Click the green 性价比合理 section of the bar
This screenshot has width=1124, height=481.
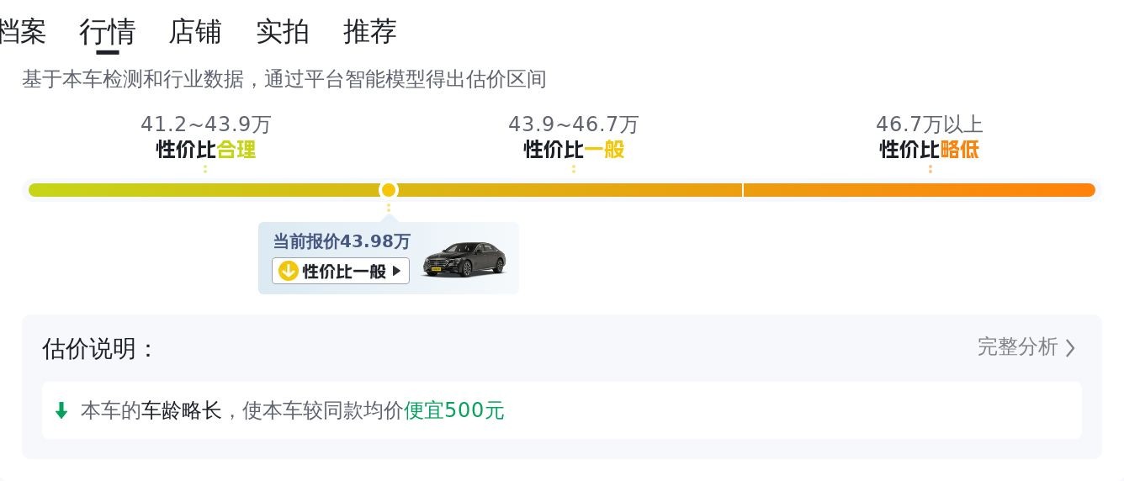point(202,190)
